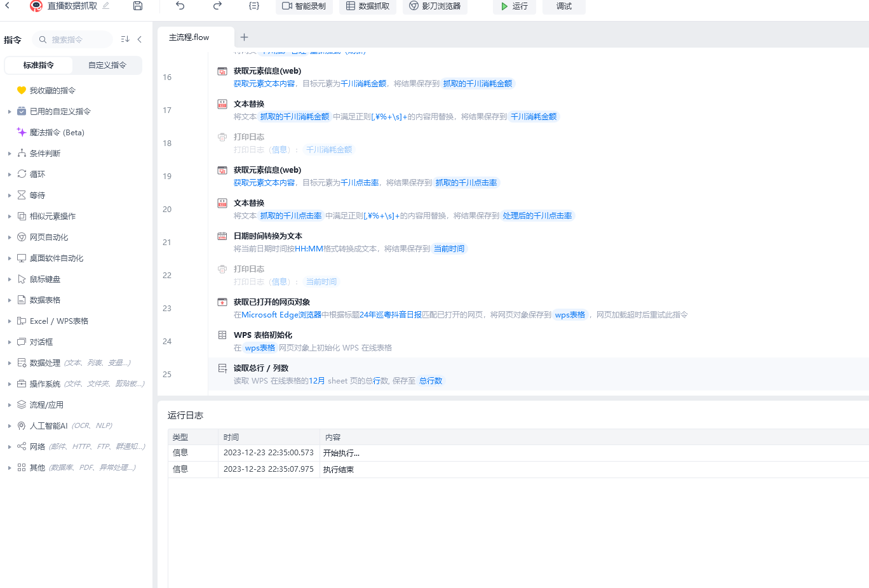Click 文本替换 icon on line 20
This screenshot has height=588, width=869.
(x=222, y=203)
